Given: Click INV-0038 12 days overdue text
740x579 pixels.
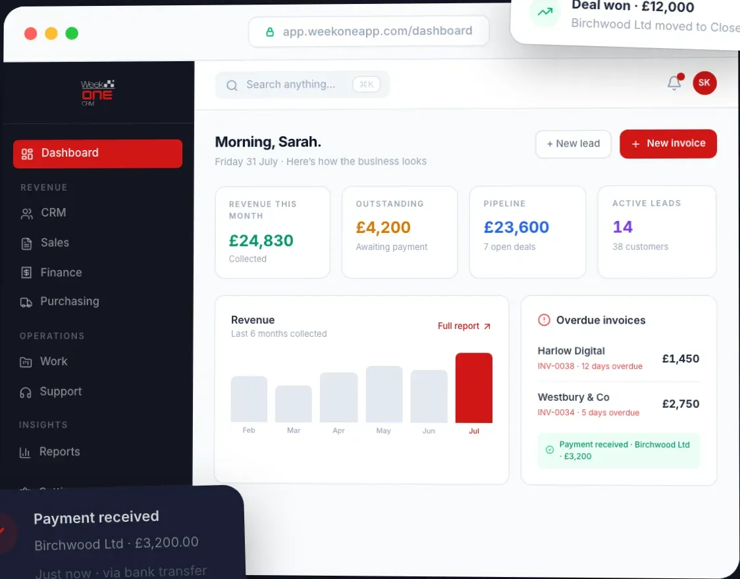Looking at the screenshot, I should pyautogui.click(x=590, y=366).
